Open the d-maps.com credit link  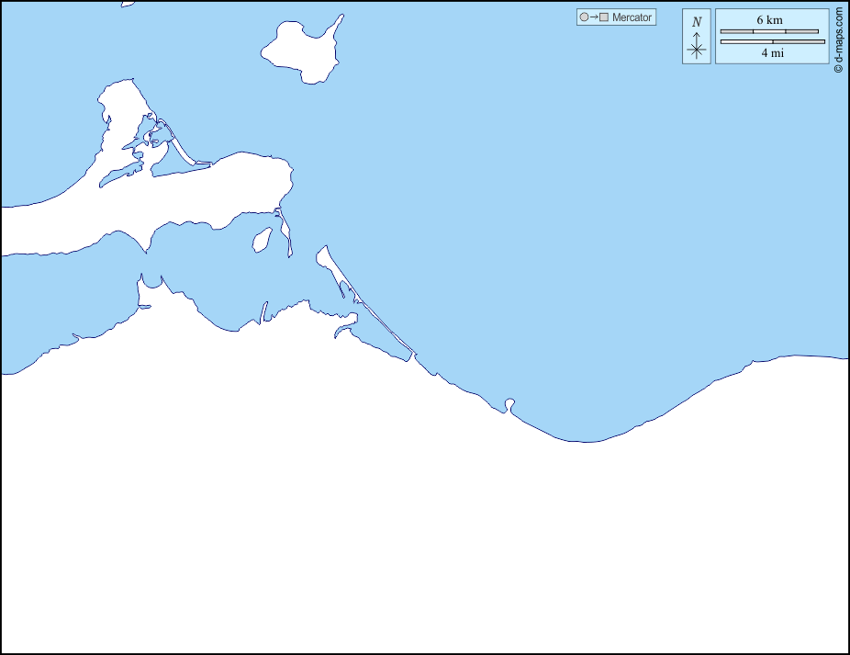pyautogui.click(x=838, y=37)
